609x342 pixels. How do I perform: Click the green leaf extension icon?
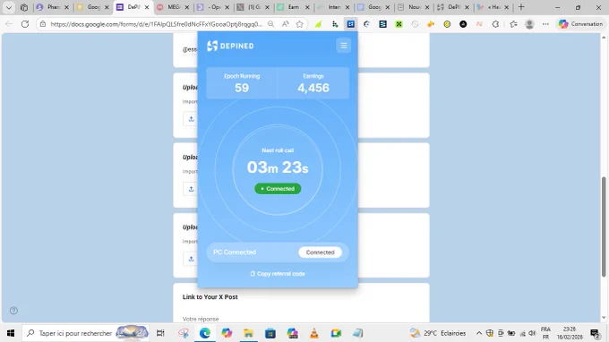click(319, 24)
